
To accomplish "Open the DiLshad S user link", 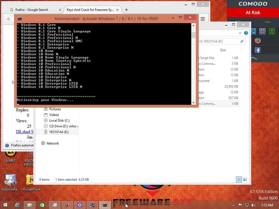I will [x=25, y=132].
